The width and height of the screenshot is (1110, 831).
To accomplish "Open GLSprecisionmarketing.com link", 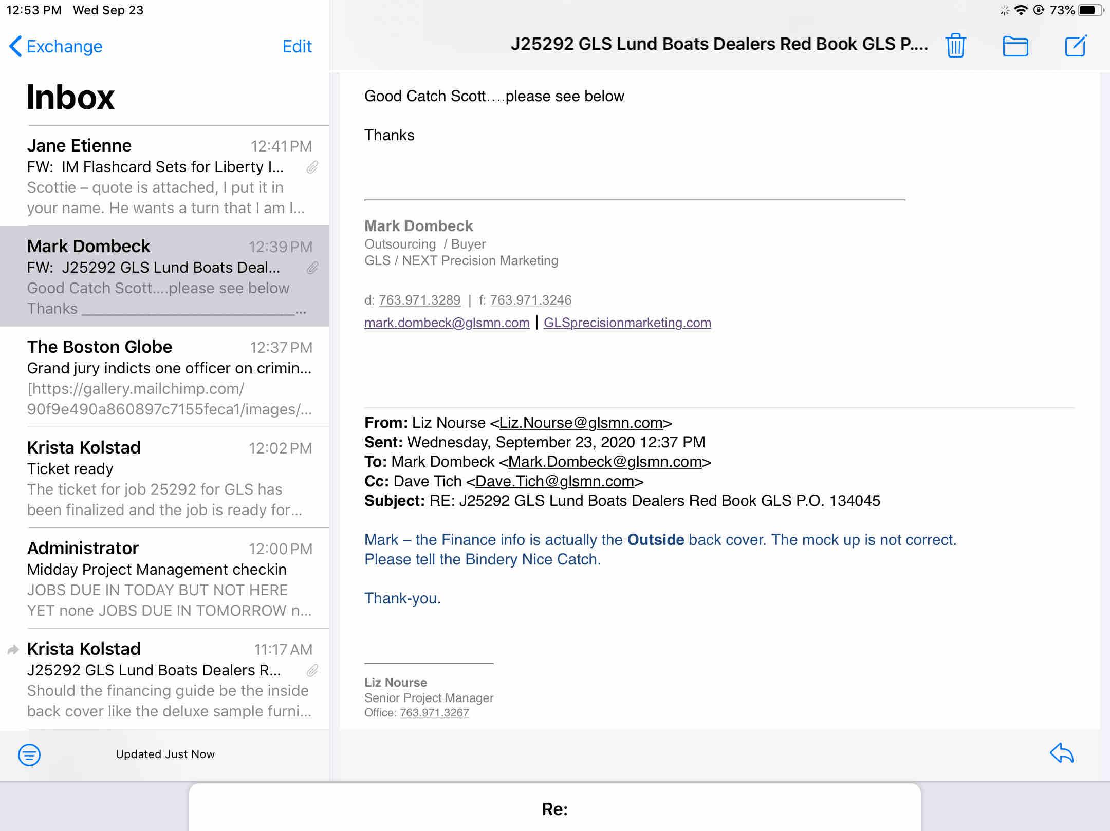I will coord(627,323).
